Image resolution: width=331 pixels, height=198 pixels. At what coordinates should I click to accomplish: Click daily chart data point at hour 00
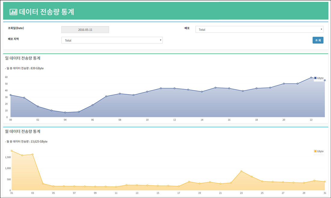coord(11,95)
